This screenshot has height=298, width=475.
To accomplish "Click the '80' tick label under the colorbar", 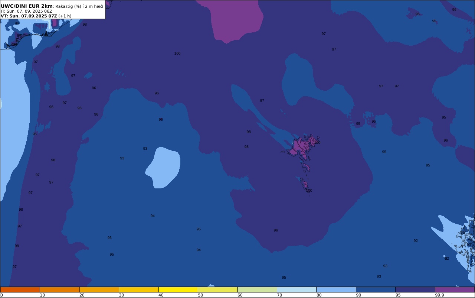I will (x=319, y=295).
